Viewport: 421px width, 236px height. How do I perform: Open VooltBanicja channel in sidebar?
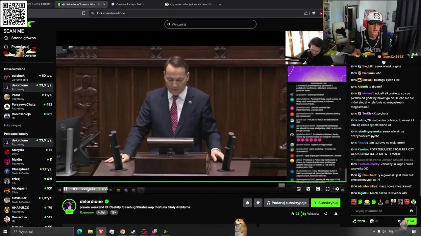28,116
